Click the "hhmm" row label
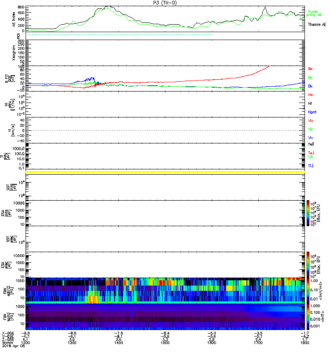Viewport: 330px width, 352px height. click(7, 343)
